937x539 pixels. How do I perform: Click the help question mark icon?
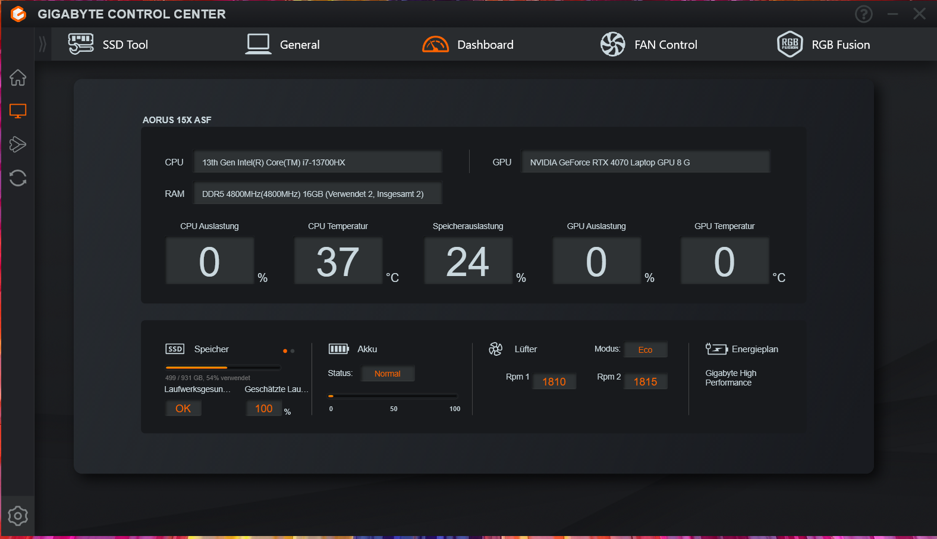863,14
